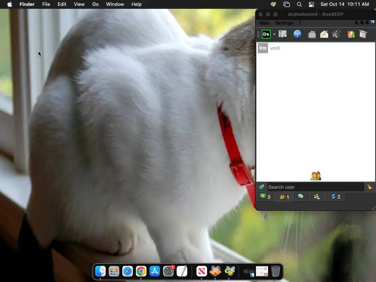Screen dimensions: 376x282
Task: Click the gray shared box icon
Action: click(x=363, y=34)
